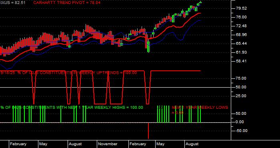This screenshot has width=280, height=148.
Task: Select the new 1 year weekly highs label
Action: point(72,108)
